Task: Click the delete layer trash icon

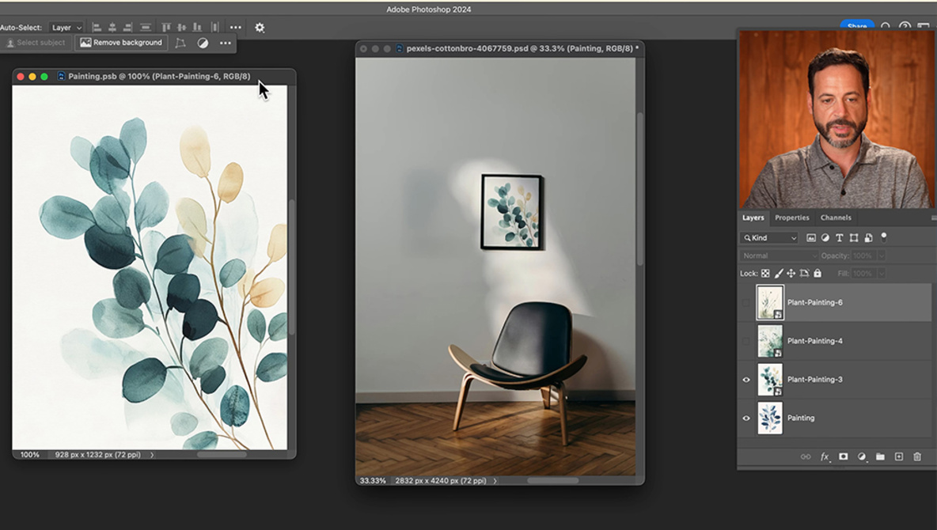Action: click(x=917, y=456)
